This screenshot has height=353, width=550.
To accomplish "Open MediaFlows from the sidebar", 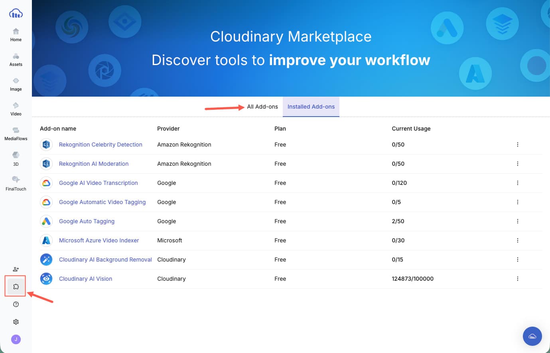I will pyautogui.click(x=16, y=134).
